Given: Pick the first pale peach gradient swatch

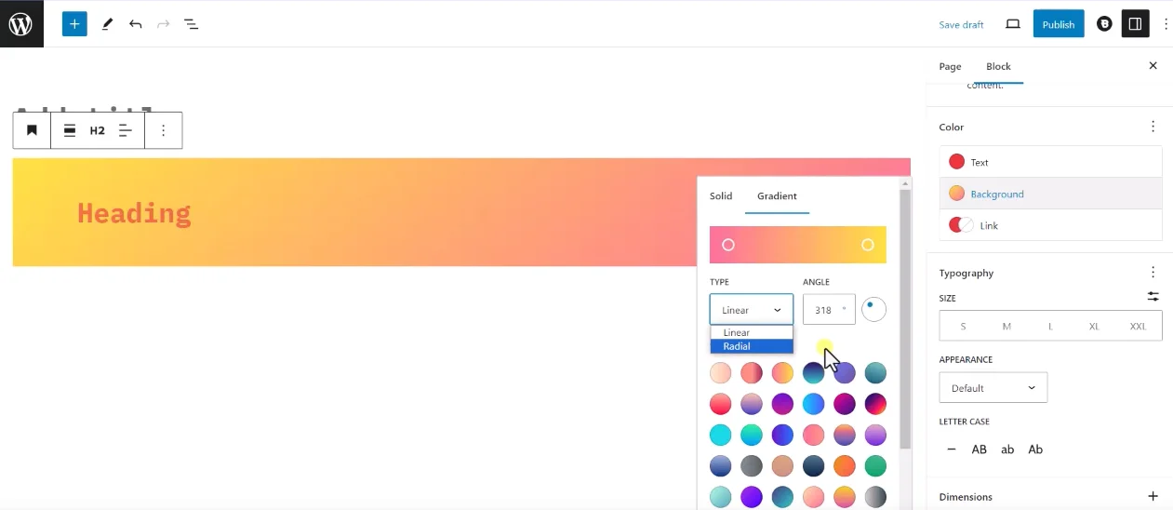Looking at the screenshot, I should 720,373.
